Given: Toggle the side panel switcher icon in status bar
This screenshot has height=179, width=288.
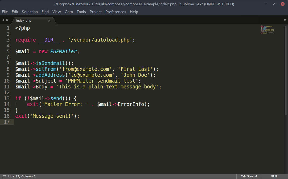Looking at the screenshot, I should [x=4, y=176].
